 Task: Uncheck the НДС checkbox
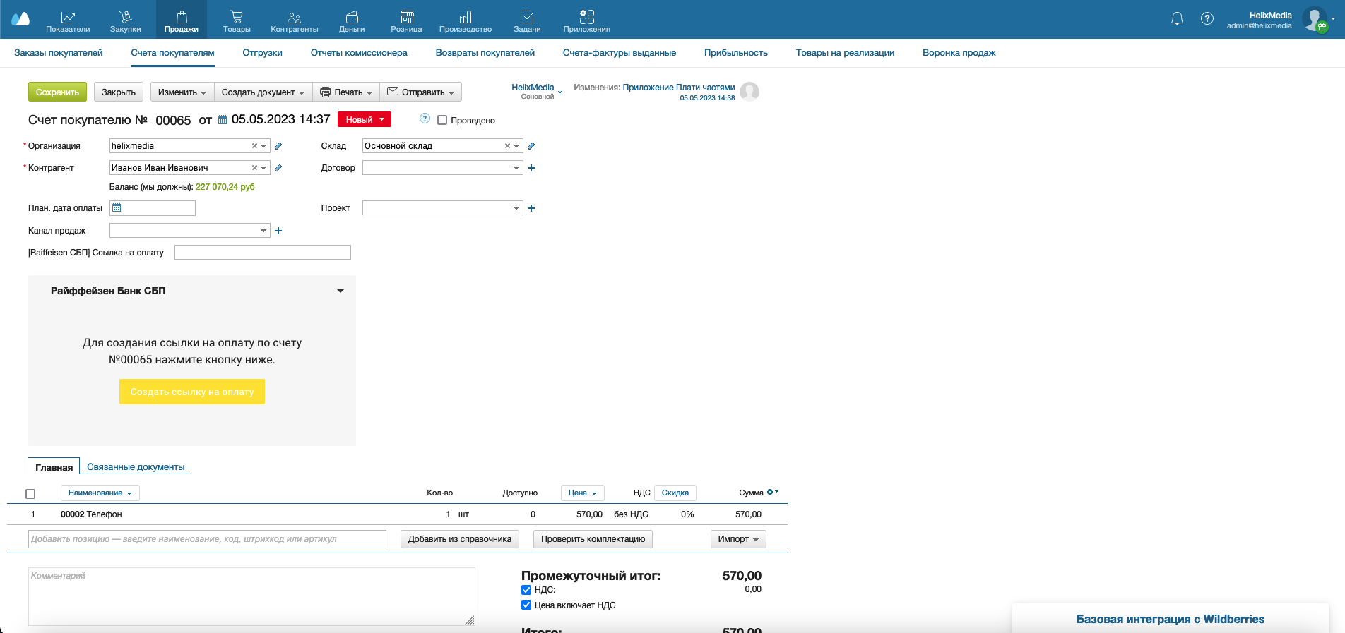click(x=526, y=590)
